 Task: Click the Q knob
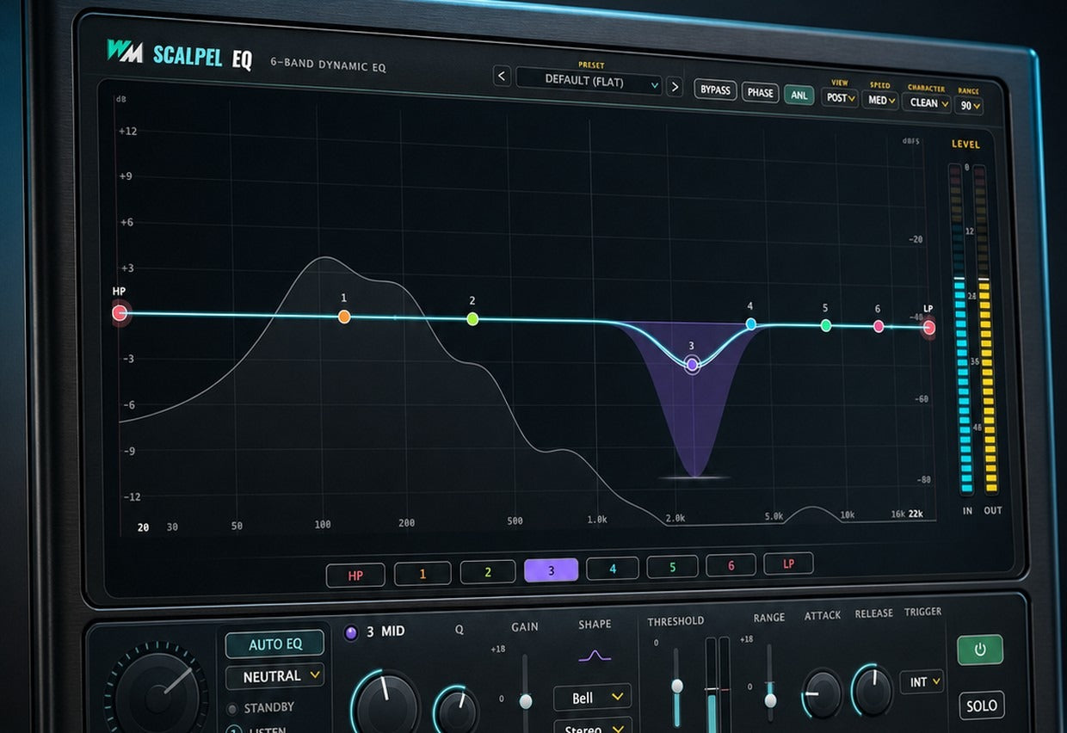point(457,710)
